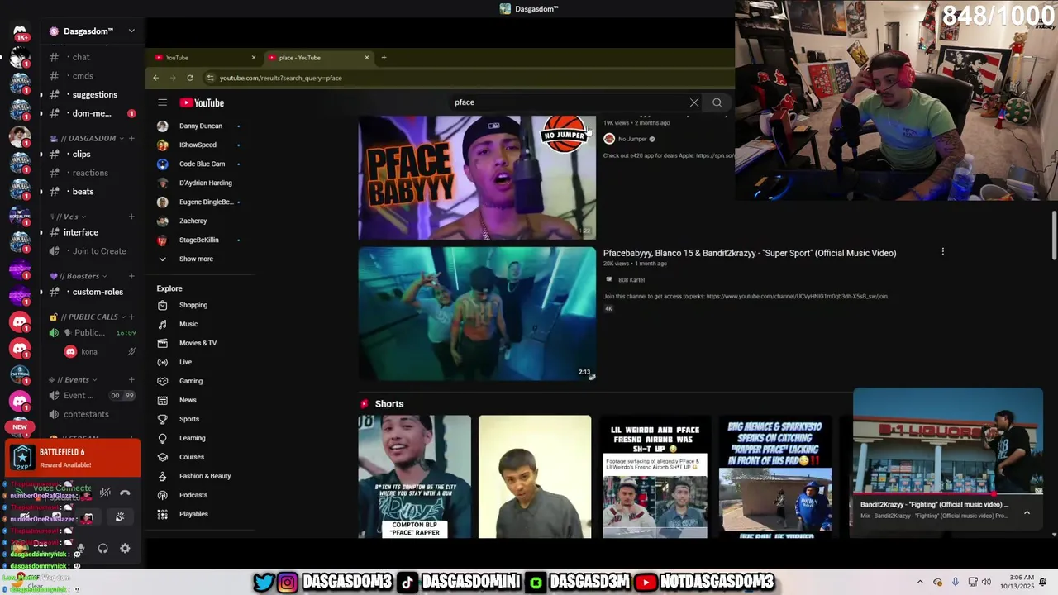
Task: Open the Discord soundboard icon
Action: [120, 517]
